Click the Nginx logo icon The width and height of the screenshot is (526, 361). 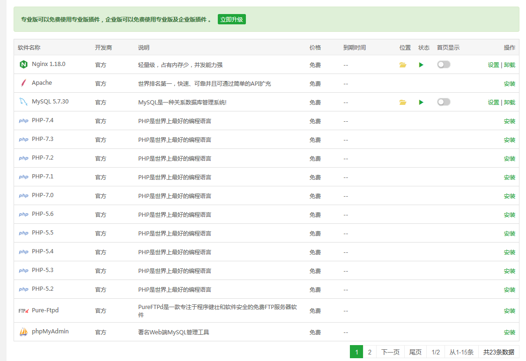click(23, 64)
